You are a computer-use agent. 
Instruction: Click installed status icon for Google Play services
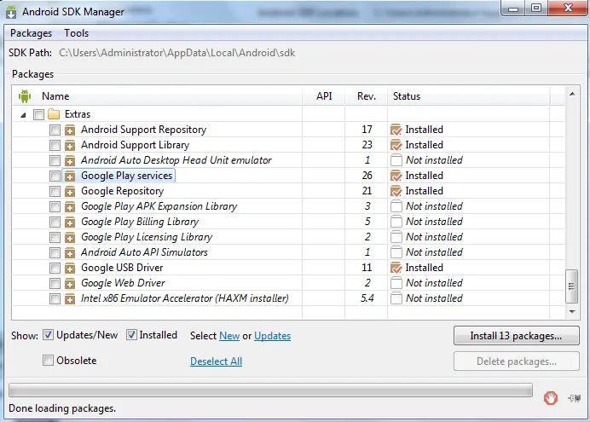tap(396, 176)
